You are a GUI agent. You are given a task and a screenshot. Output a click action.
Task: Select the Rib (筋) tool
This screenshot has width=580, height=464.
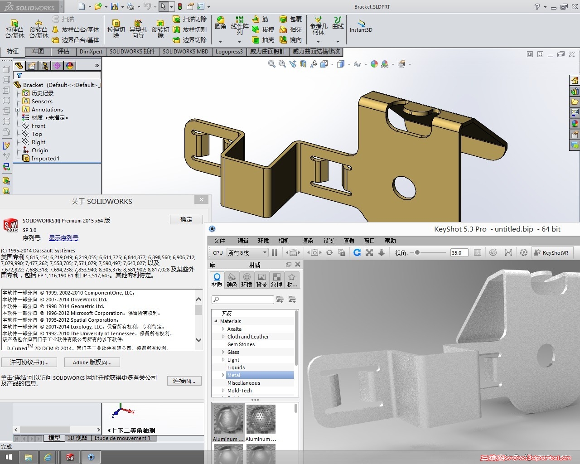coord(261,19)
